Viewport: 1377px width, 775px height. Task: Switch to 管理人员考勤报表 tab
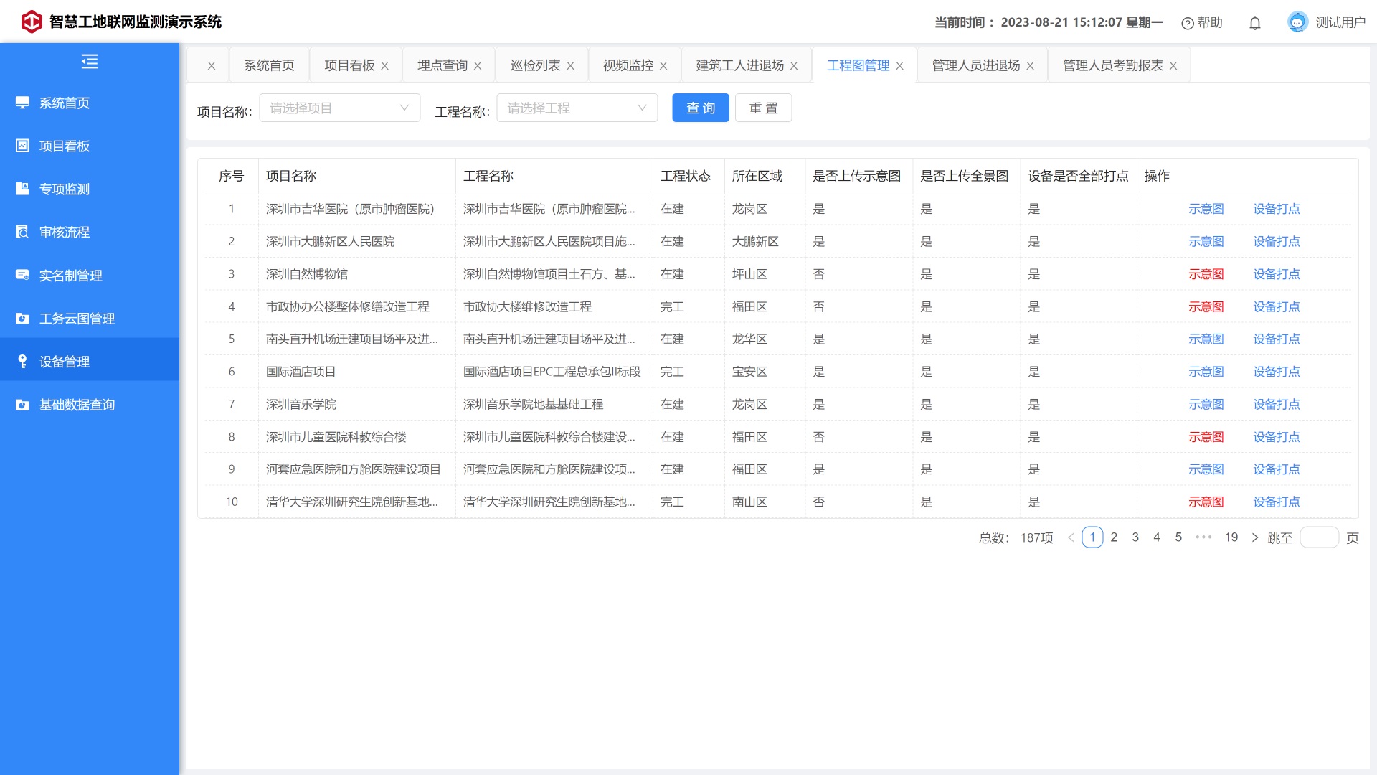(x=1113, y=65)
